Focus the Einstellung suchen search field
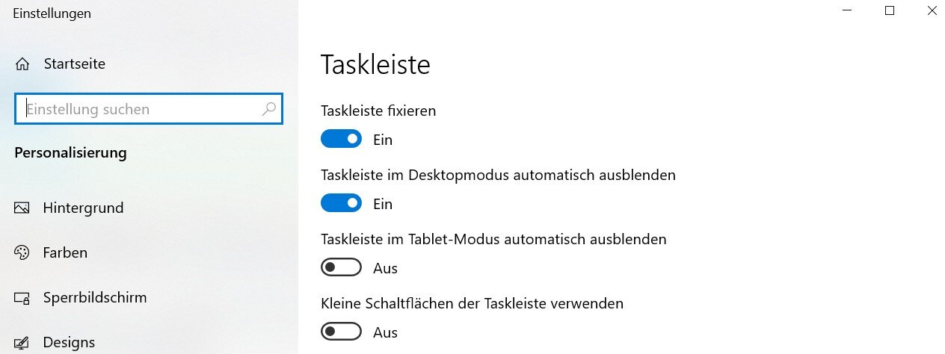 click(x=142, y=109)
